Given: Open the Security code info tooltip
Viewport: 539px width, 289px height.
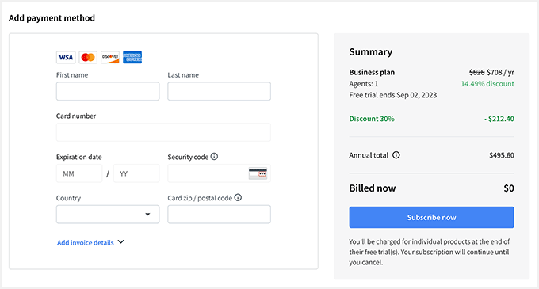Looking at the screenshot, I should pyautogui.click(x=214, y=157).
